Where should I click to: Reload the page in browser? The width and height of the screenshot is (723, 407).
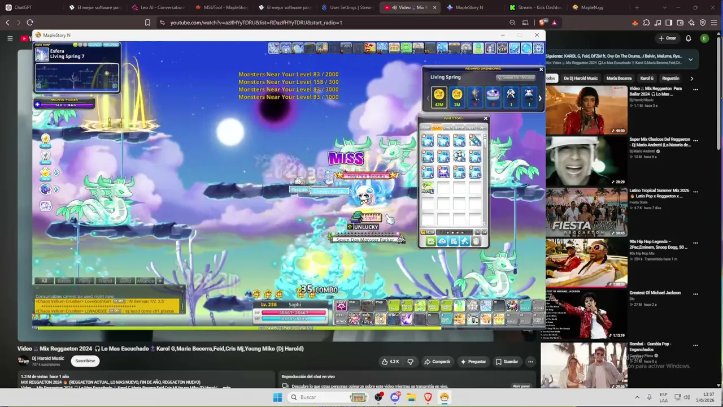[x=30, y=23]
